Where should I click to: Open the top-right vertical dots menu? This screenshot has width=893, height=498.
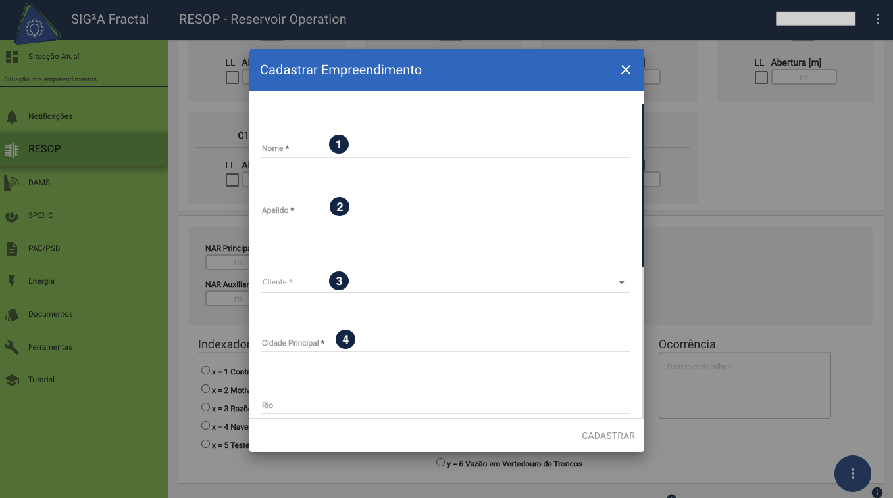878,19
